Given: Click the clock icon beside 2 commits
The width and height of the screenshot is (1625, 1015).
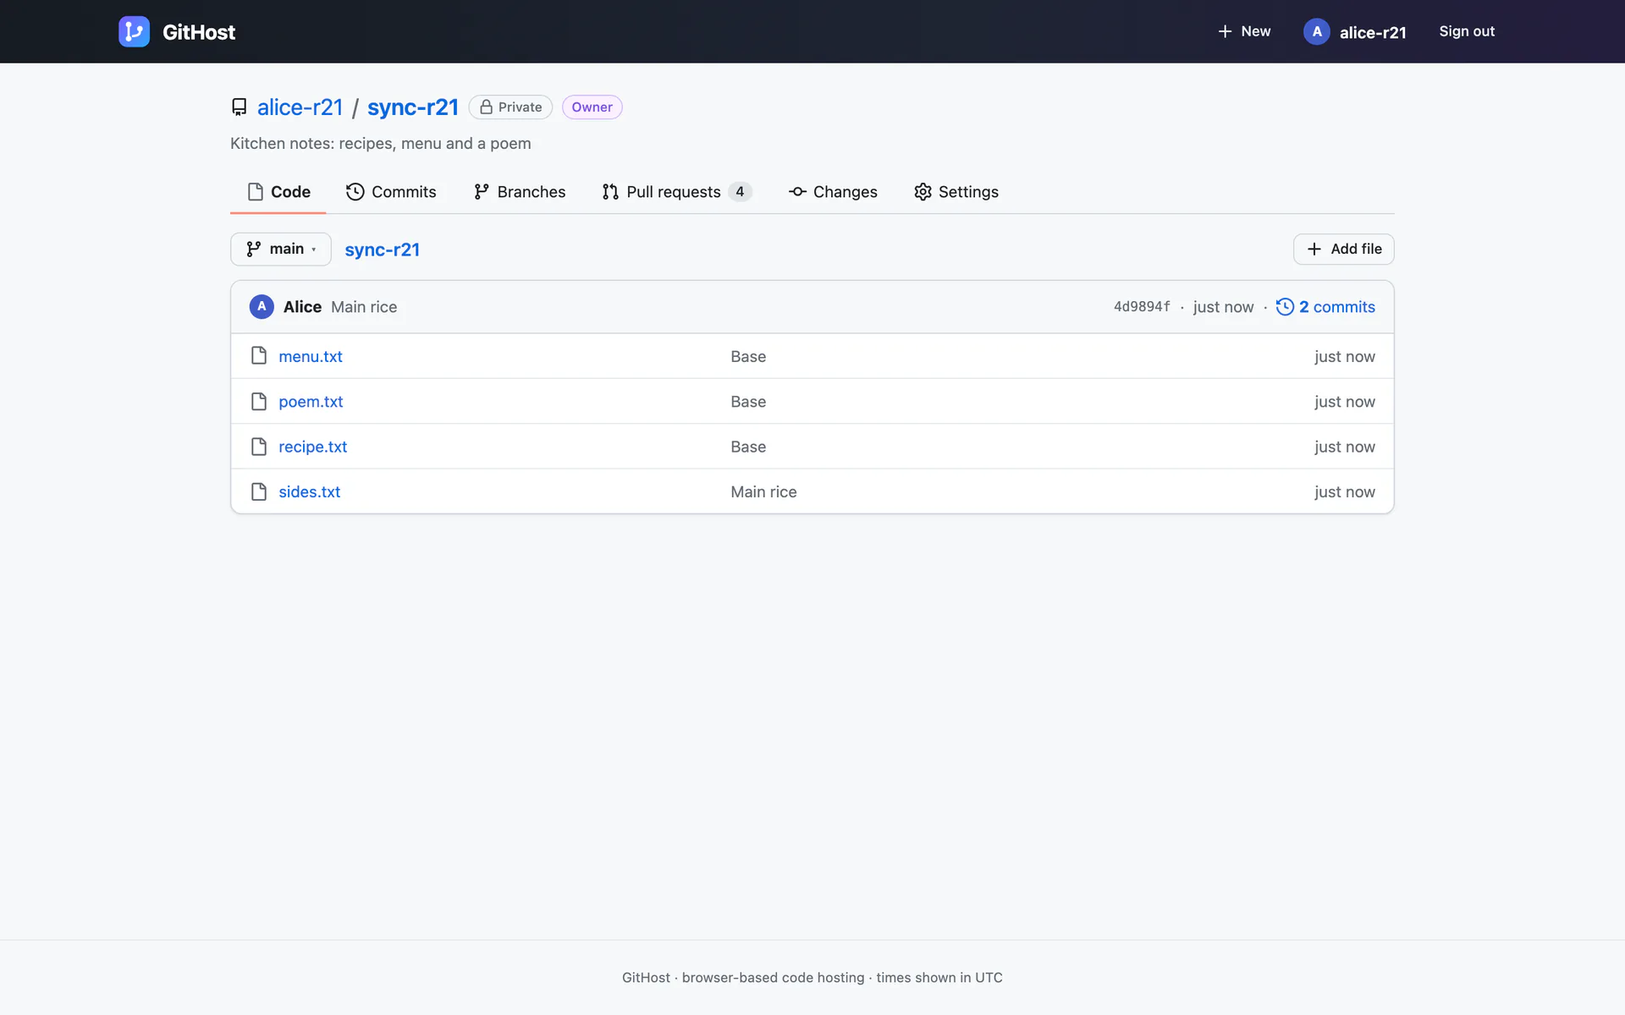Looking at the screenshot, I should click(x=1285, y=307).
